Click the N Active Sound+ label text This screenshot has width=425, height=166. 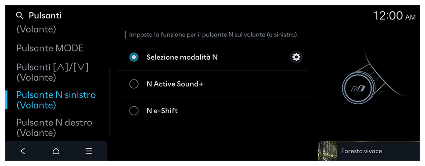point(175,84)
